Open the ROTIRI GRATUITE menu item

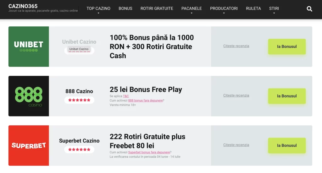157,8
